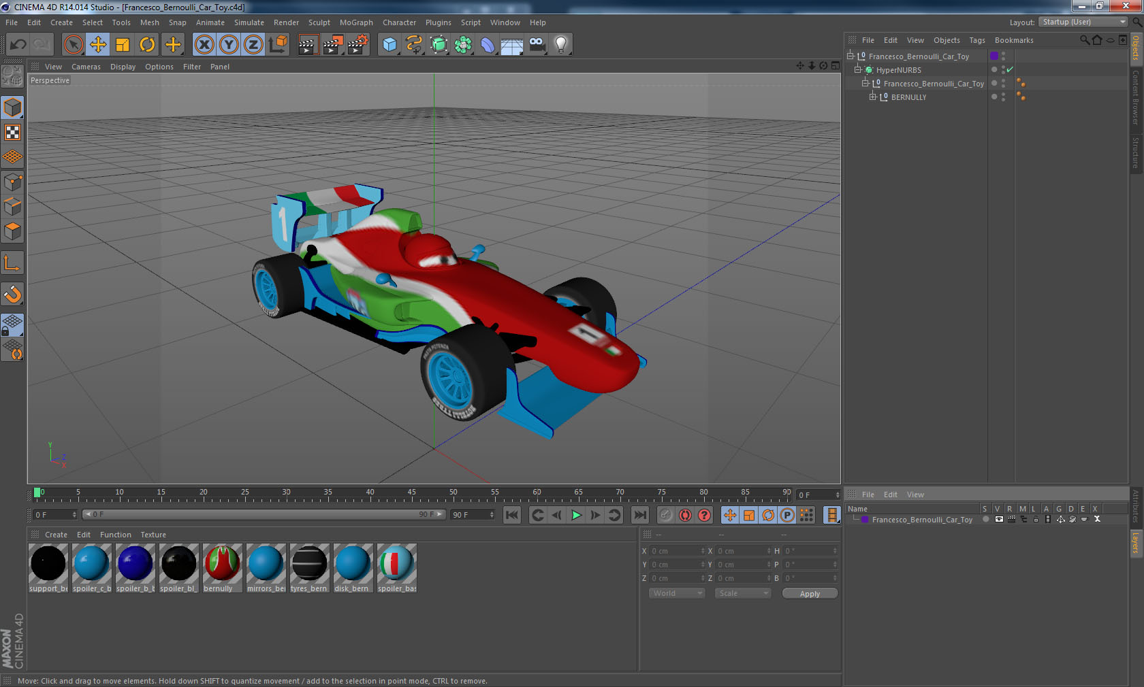Toggle layer View eye for Francesco_Bernoulli_Car_Toy
The width and height of the screenshot is (1144, 687).
[x=998, y=519]
